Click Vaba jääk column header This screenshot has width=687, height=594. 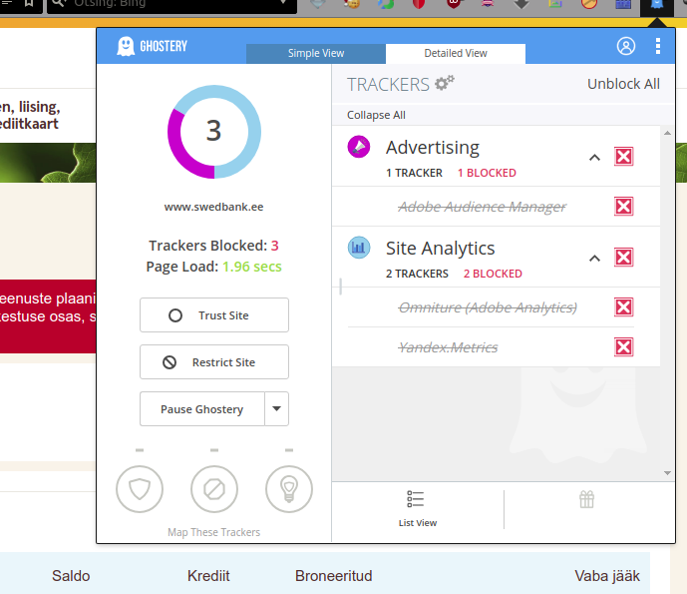pos(607,576)
